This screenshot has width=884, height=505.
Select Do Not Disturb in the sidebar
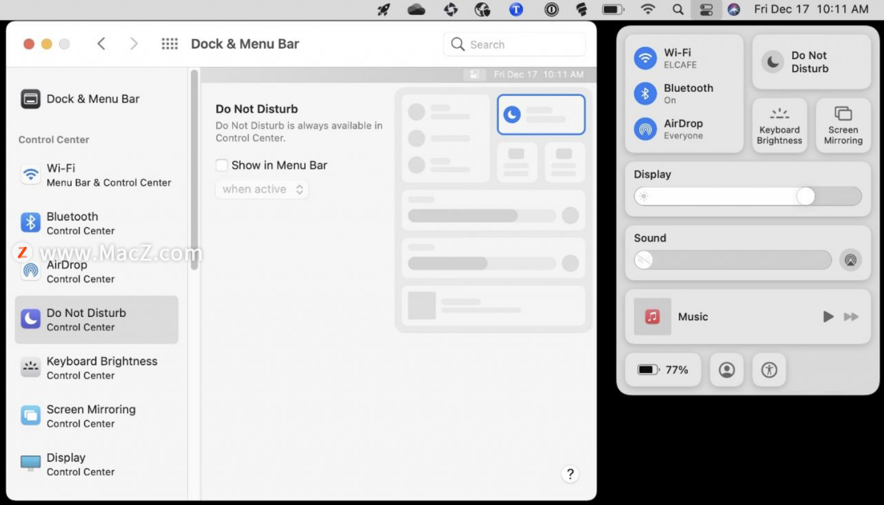click(x=96, y=320)
